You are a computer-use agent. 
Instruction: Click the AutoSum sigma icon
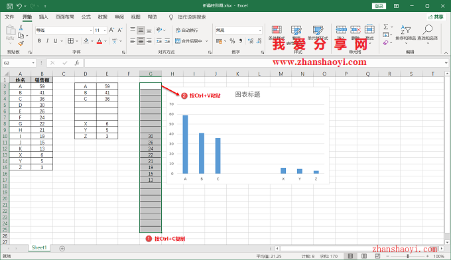point(386,27)
